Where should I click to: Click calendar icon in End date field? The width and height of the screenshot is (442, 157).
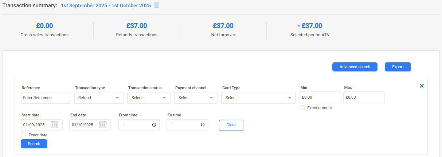click(103, 125)
